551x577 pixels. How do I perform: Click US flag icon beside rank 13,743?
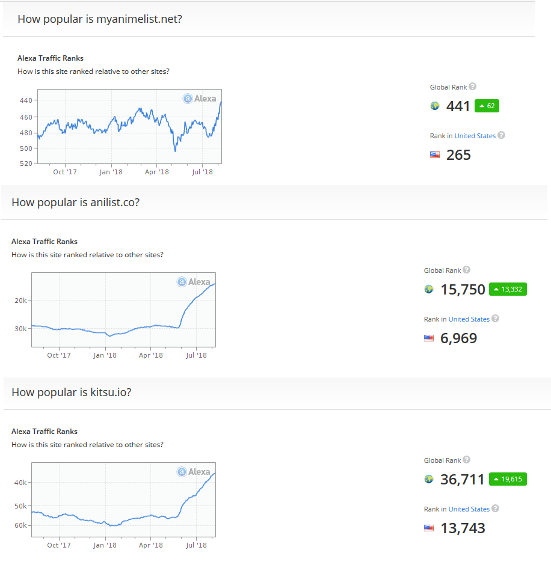point(429,528)
